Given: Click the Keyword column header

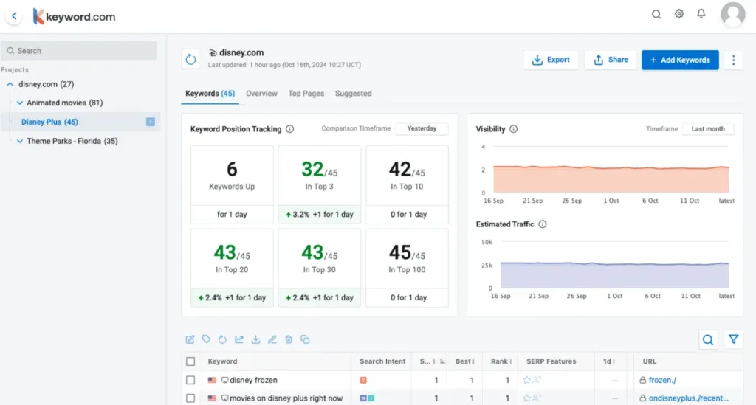Looking at the screenshot, I should pyautogui.click(x=222, y=361).
